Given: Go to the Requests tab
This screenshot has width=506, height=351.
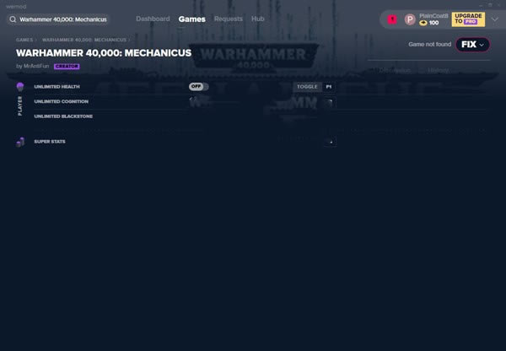Looking at the screenshot, I should (x=228, y=19).
